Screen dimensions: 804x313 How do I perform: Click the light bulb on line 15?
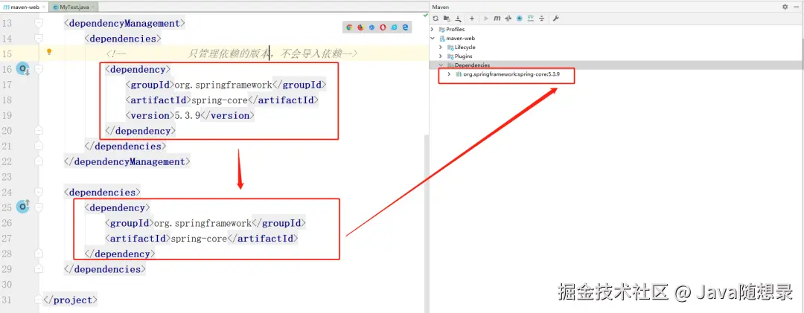[x=49, y=52]
